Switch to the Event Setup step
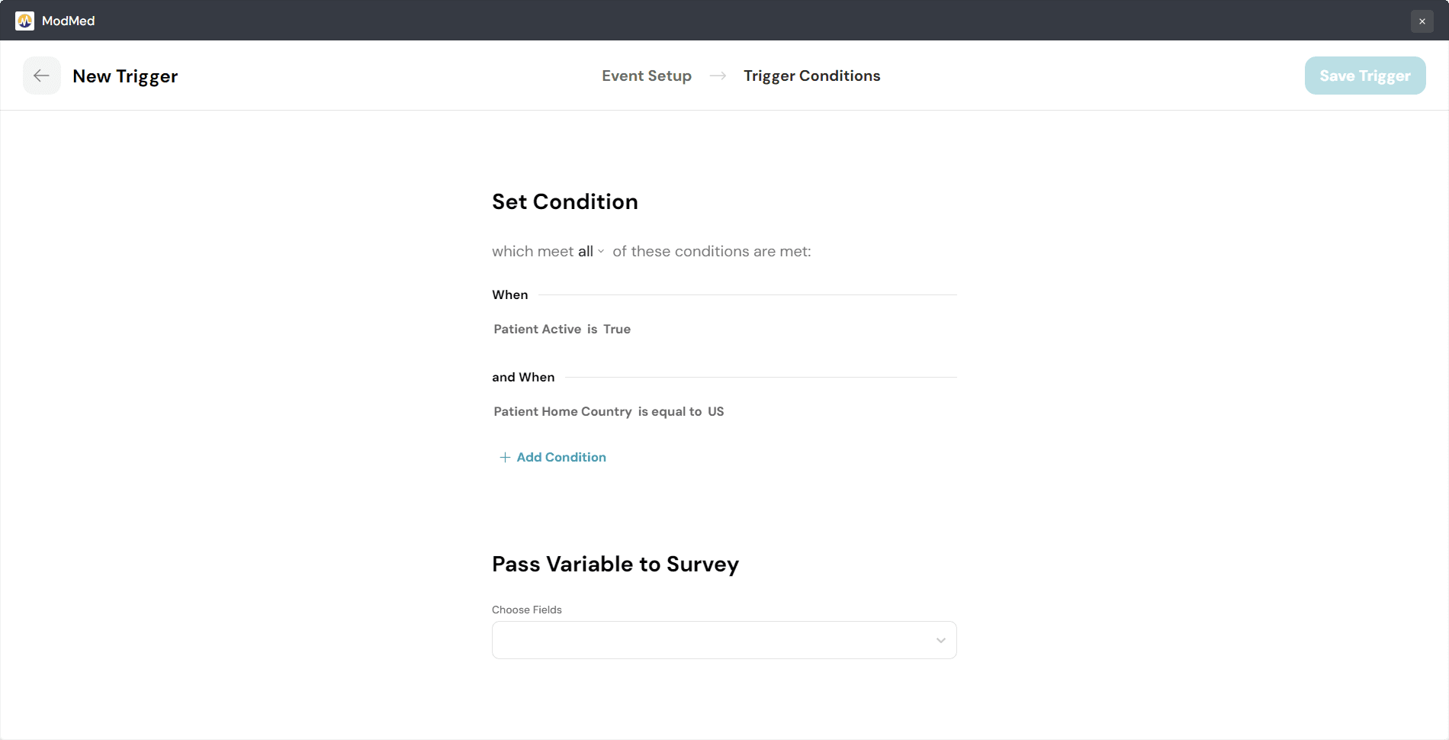The image size is (1449, 740). click(647, 76)
